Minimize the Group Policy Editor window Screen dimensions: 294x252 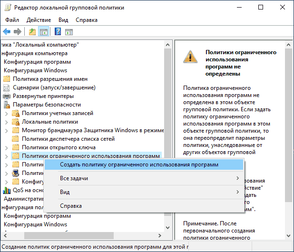(x=239, y=7)
